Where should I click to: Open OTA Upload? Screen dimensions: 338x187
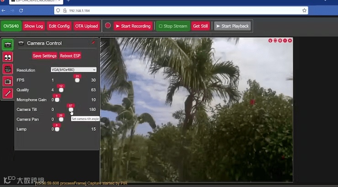(86, 26)
